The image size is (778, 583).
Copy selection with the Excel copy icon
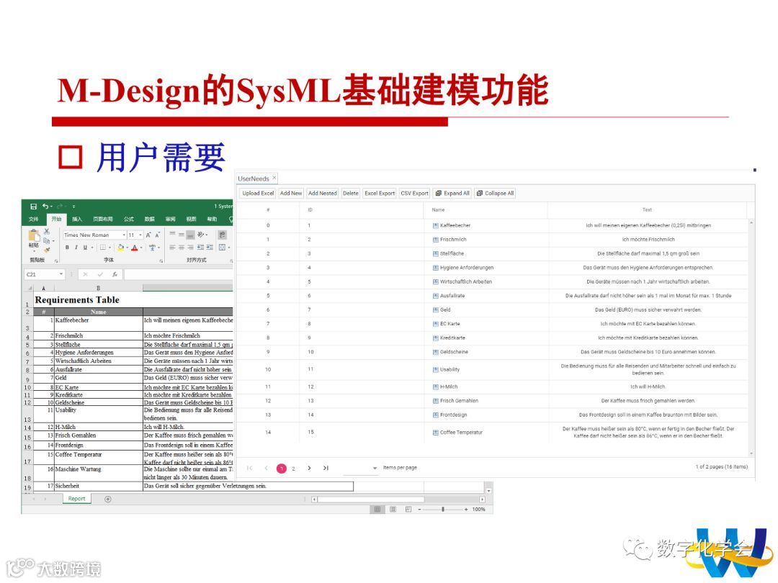pos(47,240)
